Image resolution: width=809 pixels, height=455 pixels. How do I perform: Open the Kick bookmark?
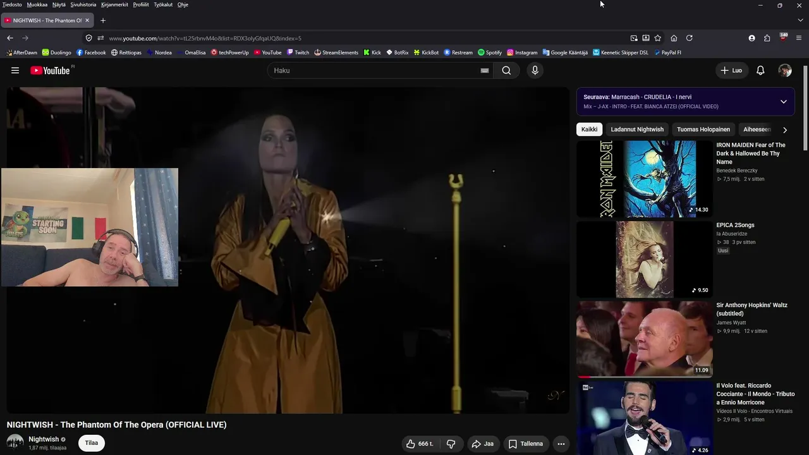pyautogui.click(x=372, y=52)
